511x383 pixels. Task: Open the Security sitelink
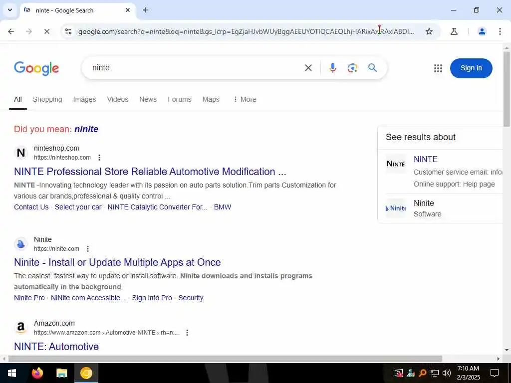(x=191, y=298)
